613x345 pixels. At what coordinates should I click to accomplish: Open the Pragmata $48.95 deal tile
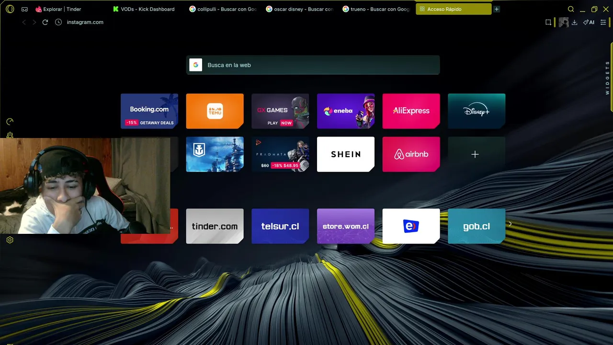280,154
